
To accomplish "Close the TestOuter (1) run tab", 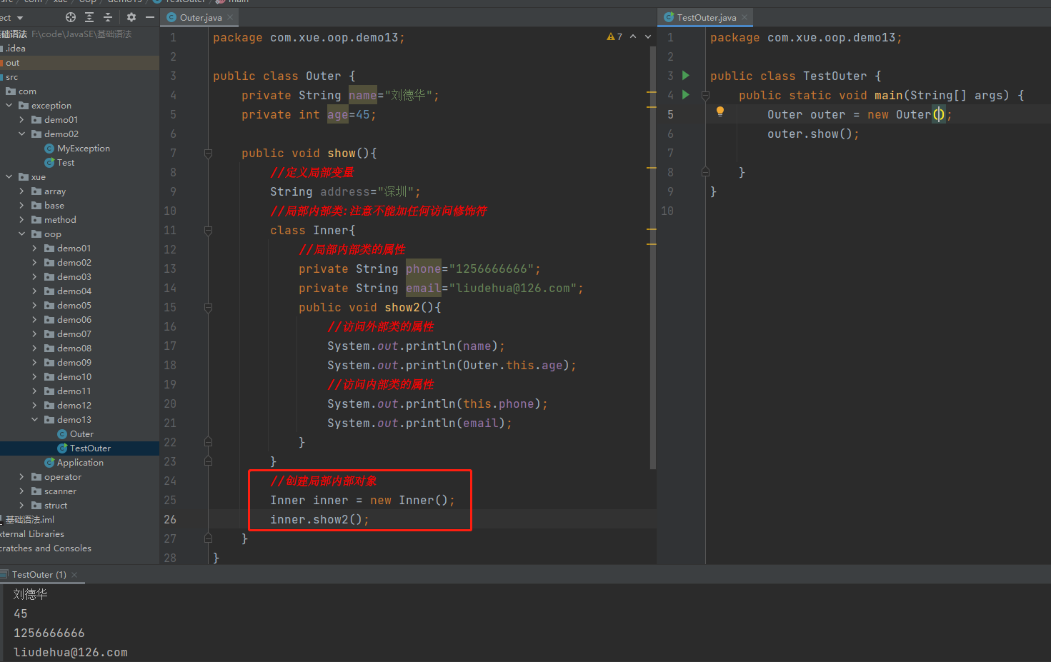I will click(x=74, y=575).
